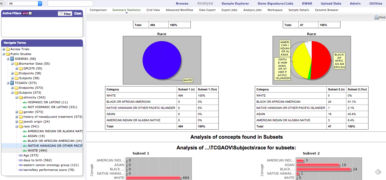Open the Utilities menu

coord(376,3)
